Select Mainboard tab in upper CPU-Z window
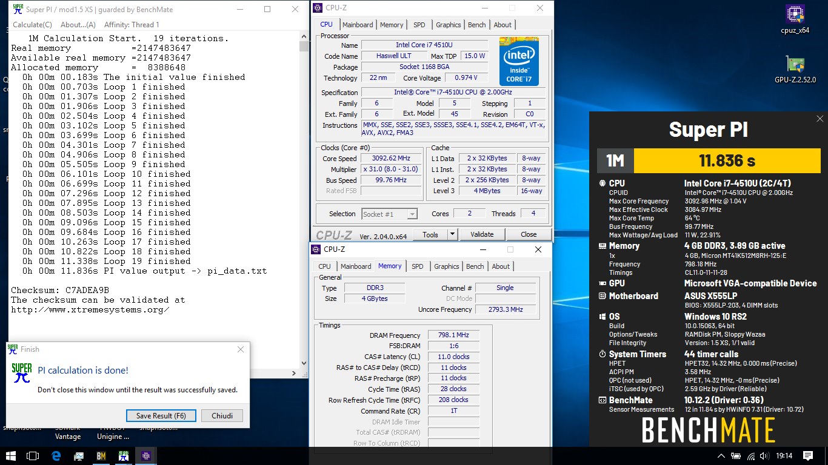Viewport: 828px width, 465px height. (358, 25)
